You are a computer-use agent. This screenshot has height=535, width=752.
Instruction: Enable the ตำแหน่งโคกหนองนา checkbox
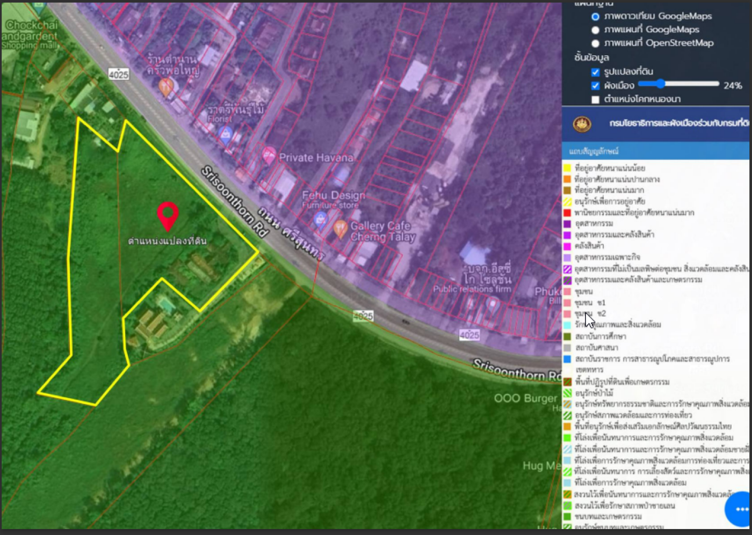tap(595, 99)
